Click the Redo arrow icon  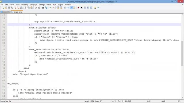[39, 8]
